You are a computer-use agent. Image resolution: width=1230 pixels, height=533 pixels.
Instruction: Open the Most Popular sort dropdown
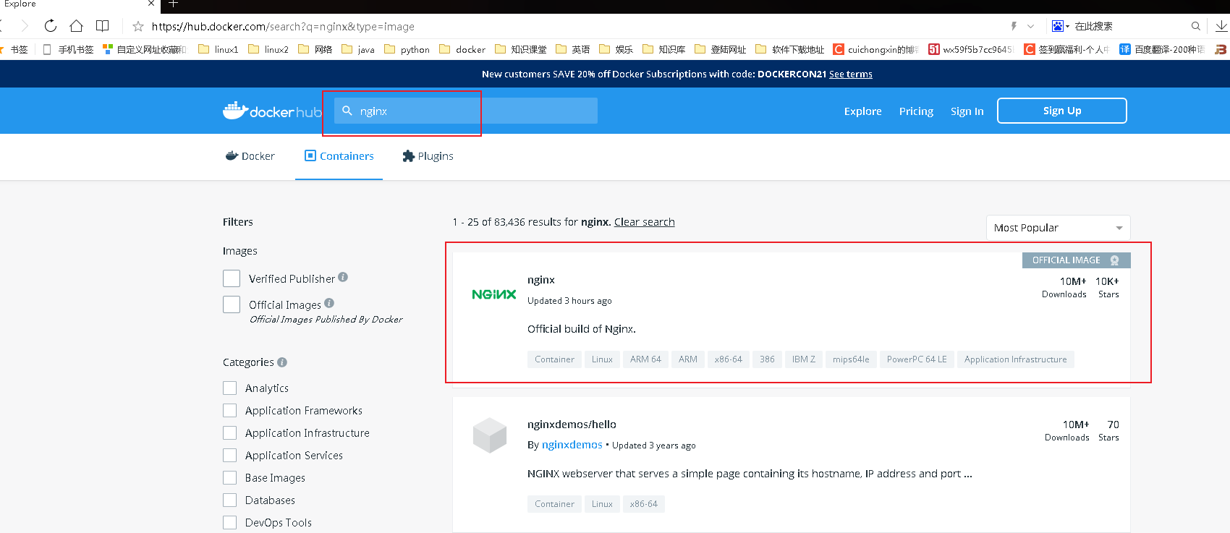tap(1058, 228)
